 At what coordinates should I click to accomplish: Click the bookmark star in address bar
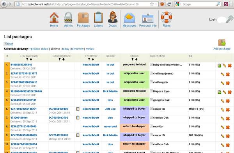coord(152,4)
